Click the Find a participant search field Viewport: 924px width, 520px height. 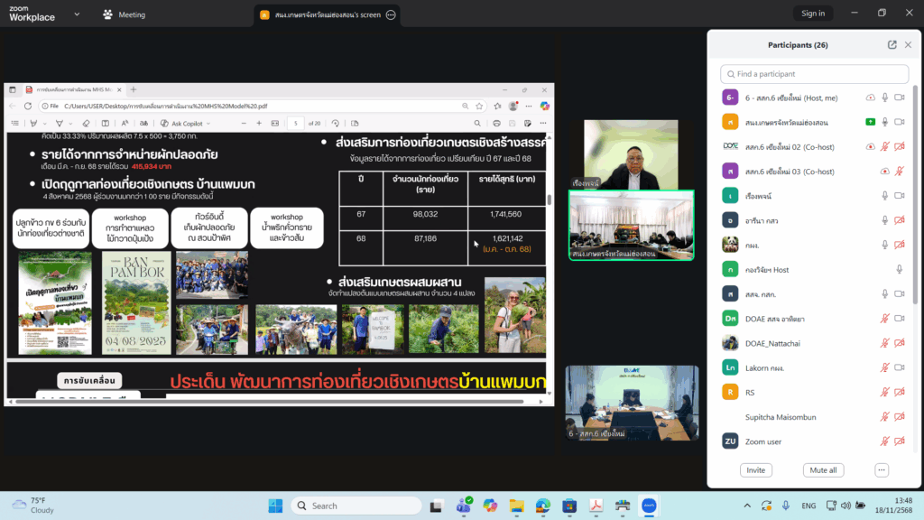tap(815, 74)
